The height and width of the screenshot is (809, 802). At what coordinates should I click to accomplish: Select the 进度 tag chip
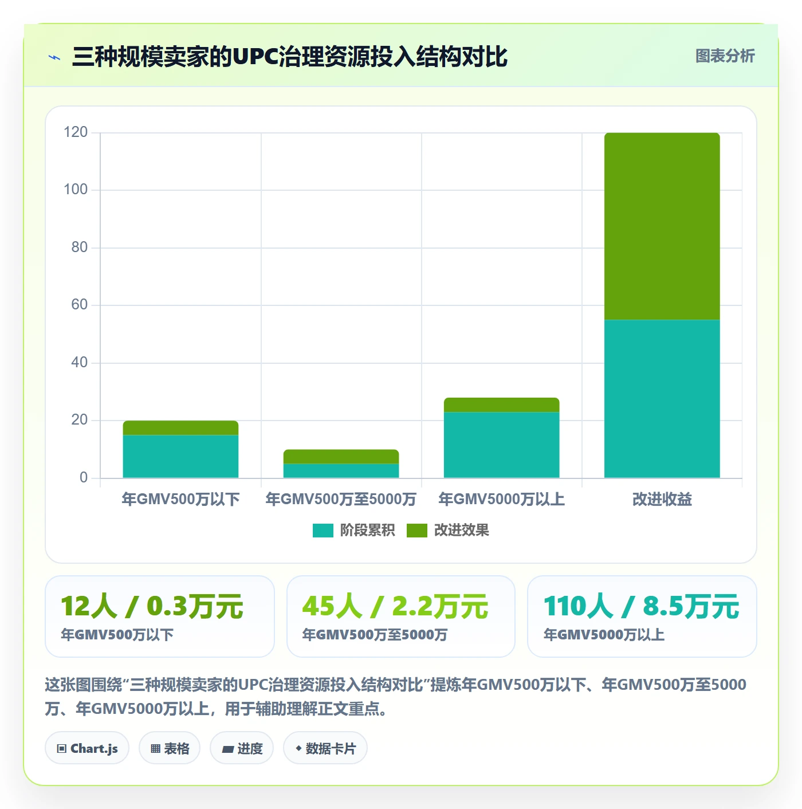click(242, 748)
